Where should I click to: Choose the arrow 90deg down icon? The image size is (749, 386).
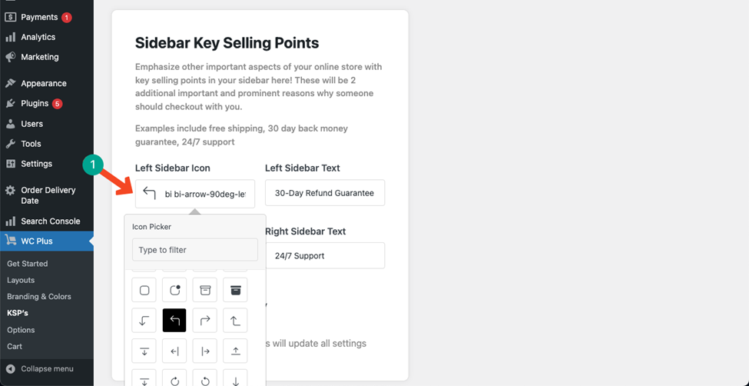pyautogui.click(x=144, y=321)
